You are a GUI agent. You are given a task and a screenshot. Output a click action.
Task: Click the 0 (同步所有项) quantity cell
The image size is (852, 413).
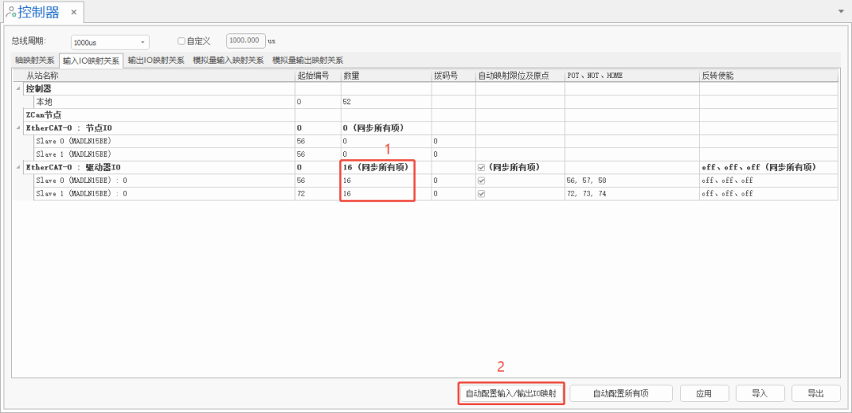click(387, 128)
